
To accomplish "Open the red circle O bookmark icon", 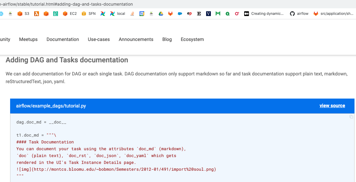I will pos(237,14).
